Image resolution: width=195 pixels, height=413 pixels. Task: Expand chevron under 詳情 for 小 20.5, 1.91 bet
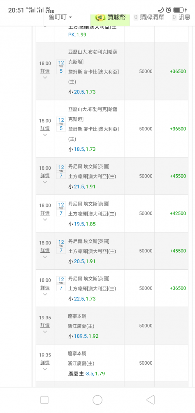(x=45, y=257)
